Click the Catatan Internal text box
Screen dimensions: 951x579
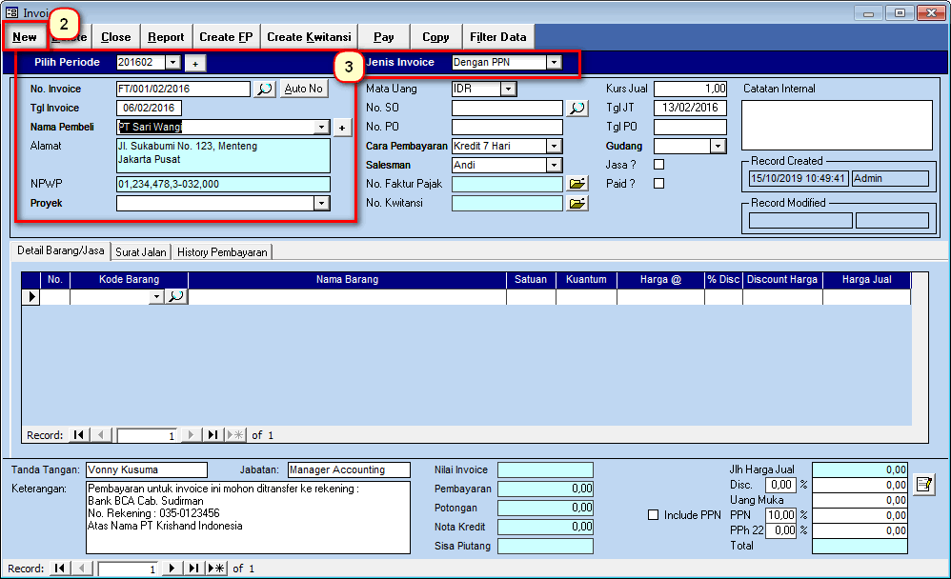pos(836,125)
